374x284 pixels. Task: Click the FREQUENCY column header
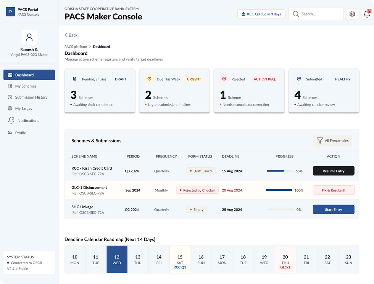pos(166,156)
